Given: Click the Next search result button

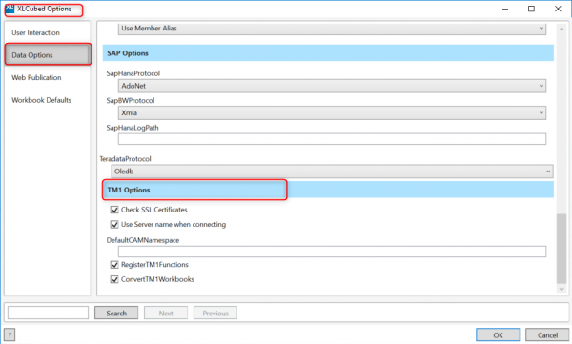Looking at the screenshot, I should [x=166, y=313].
